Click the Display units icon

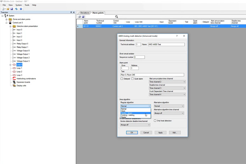(14, 85)
